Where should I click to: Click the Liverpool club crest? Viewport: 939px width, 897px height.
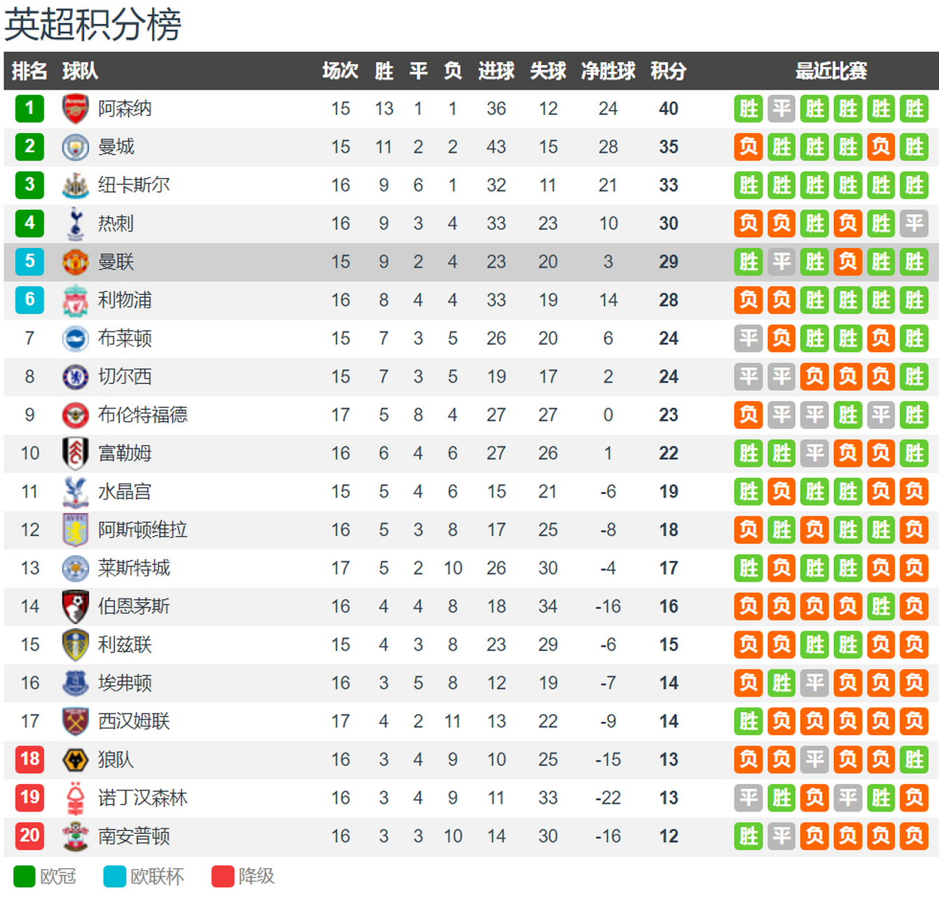75,301
